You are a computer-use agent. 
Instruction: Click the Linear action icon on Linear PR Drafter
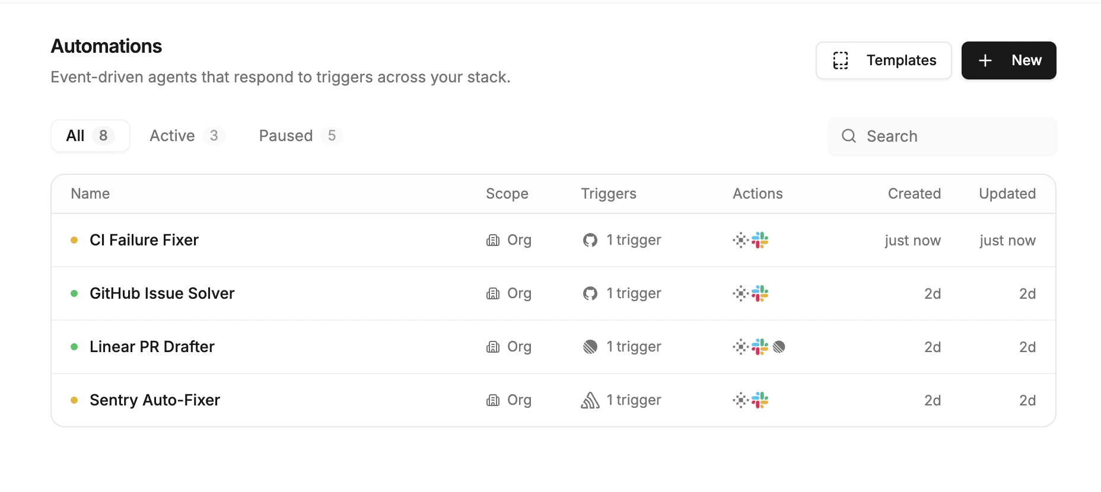pos(779,347)
